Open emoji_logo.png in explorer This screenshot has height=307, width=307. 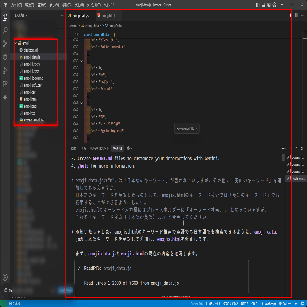33,78
